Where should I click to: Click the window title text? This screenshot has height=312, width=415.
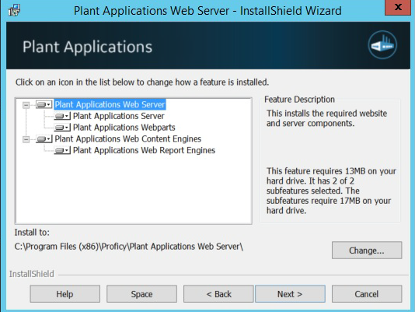[207, 11]
